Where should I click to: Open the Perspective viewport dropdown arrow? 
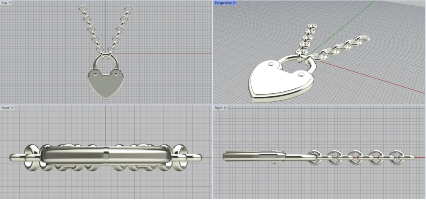pyautogui.click(x=235, y=3)
